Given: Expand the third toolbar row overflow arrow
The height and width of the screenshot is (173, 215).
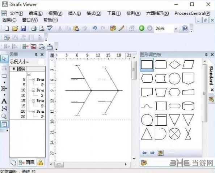Looking at the screenshot, I should pyautogui.click(x=56, y=49).
